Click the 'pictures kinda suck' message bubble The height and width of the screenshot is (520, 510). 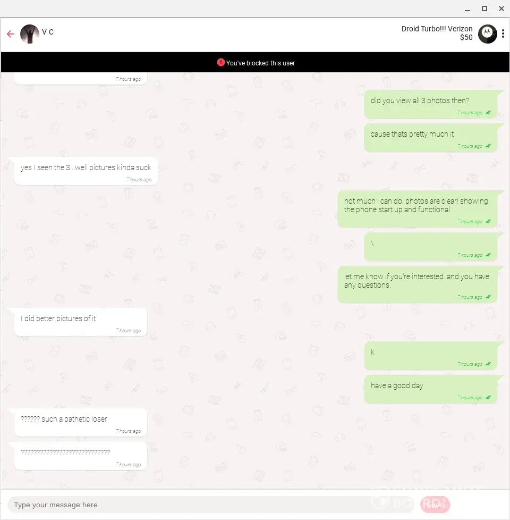[x=86, y=171]
